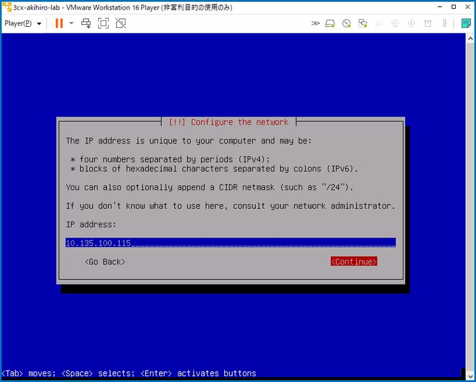
Task: Click the scroll up arrow on the scrollbar
Action: coord(470,39)
